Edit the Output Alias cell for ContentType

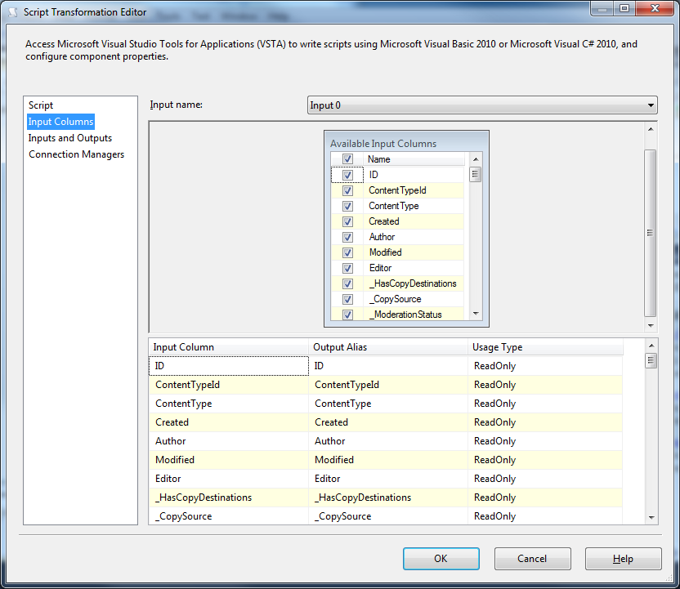(387, 404)
